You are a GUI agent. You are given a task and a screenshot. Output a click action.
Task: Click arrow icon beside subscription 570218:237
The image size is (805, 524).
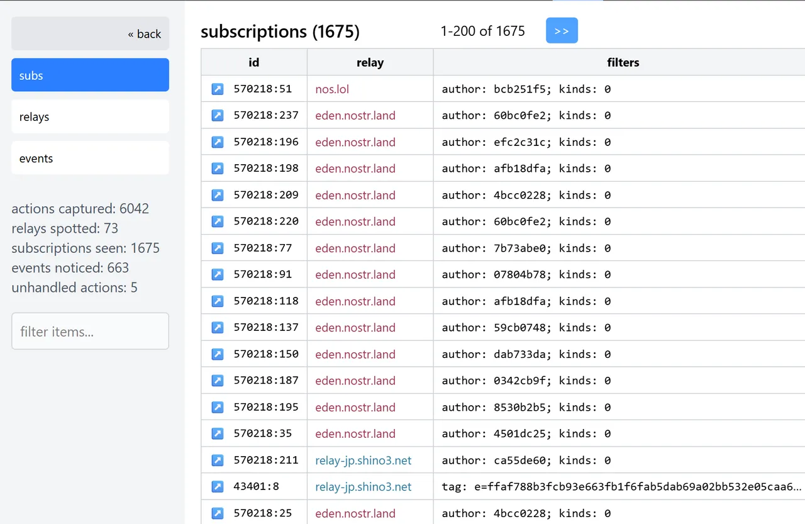click(217, 116)
